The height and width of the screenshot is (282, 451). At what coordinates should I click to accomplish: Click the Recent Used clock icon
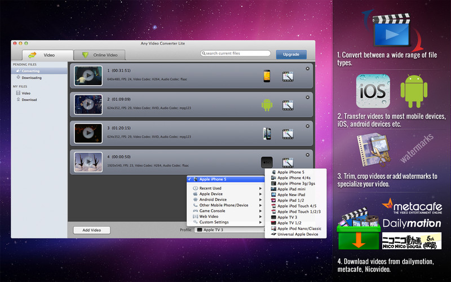coord(195,188)
